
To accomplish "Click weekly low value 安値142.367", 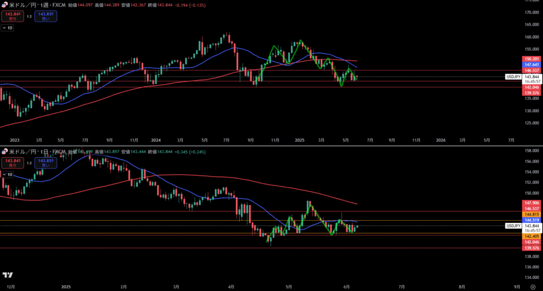I will [x=133, y=5].
